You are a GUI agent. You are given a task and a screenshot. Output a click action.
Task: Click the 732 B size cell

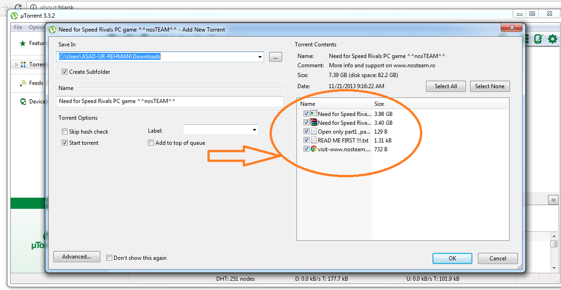[380, 149]
